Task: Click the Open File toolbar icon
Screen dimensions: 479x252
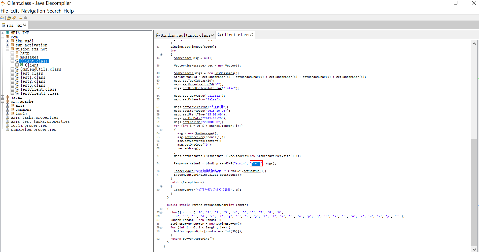Action: (x=3, y=18)
